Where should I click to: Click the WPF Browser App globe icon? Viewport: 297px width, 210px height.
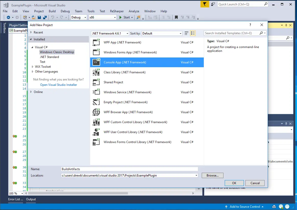click(x=96, y=112)
